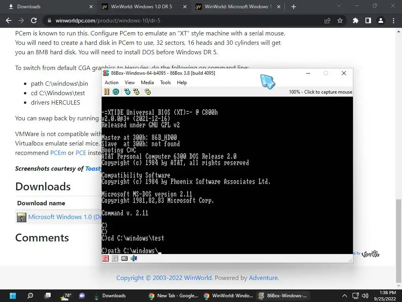Image resolution: width=402 pixels, height=302 pixels.
Task: Open the Adventure footer link
Action: pyautogui.click(x=263, y=278)
